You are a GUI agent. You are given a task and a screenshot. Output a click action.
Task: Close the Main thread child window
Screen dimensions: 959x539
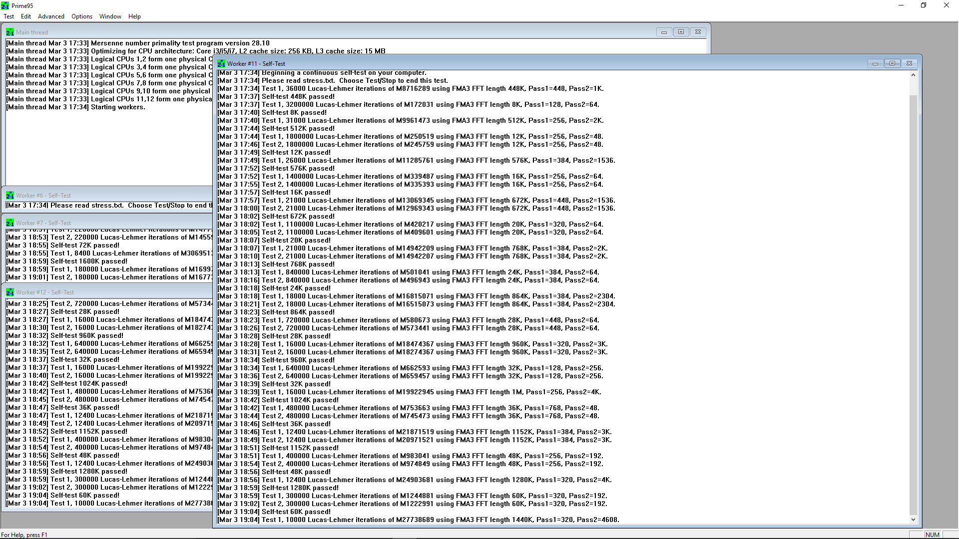click(x=698, y=32)
